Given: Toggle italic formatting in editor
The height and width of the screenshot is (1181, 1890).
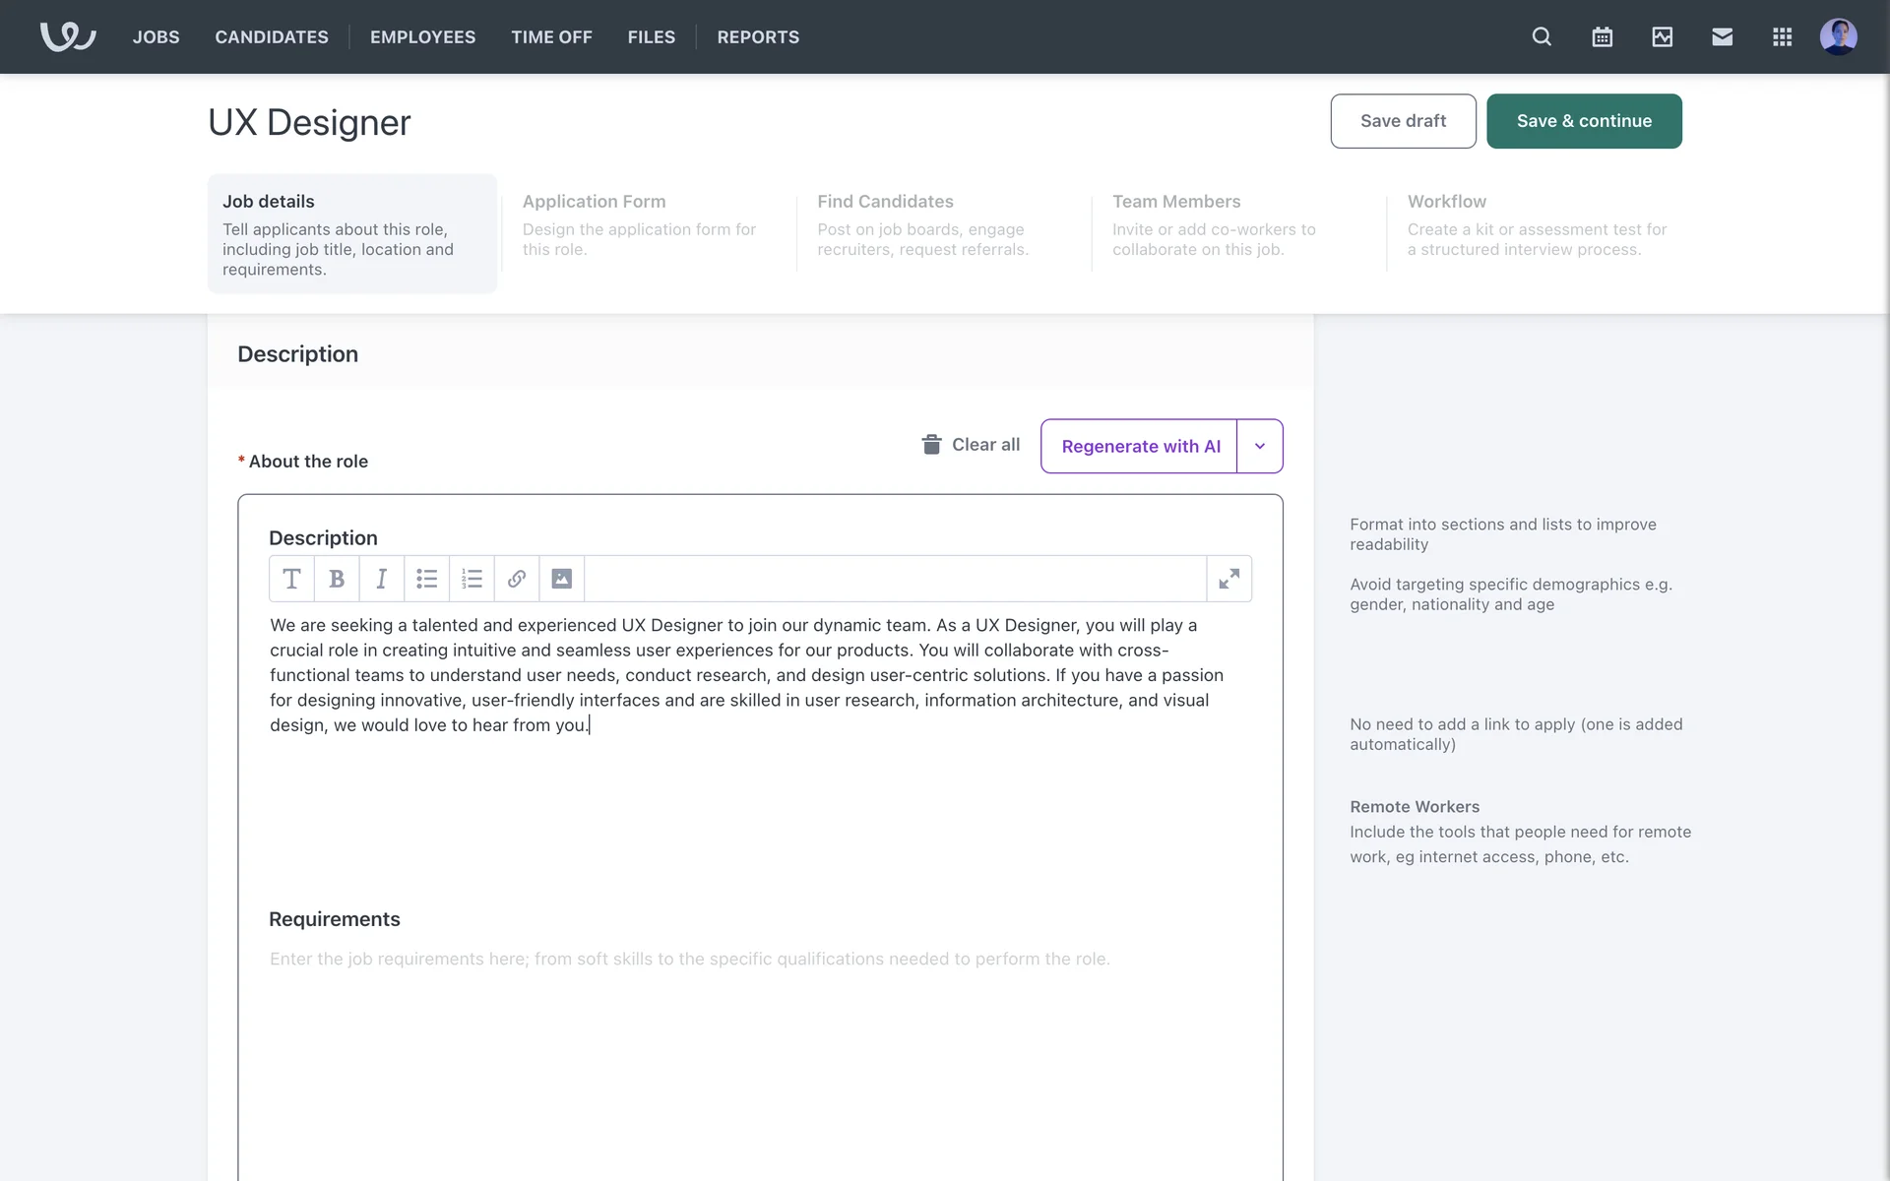Looking at the screenshot, I should (381, 579).
